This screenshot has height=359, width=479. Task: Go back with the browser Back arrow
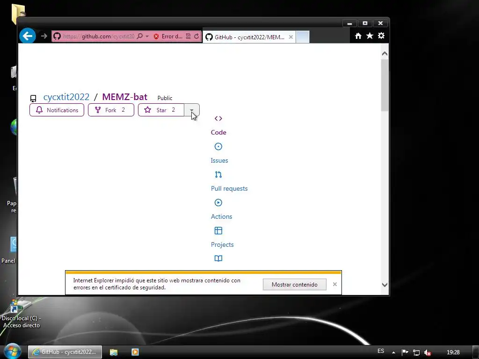pyautogui.click(x=28, y=36)
